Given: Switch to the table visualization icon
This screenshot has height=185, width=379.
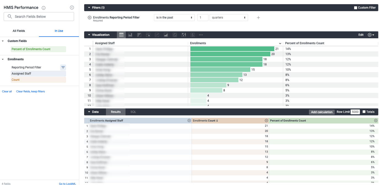Looking at the screenshot, I should coord(121,35).
